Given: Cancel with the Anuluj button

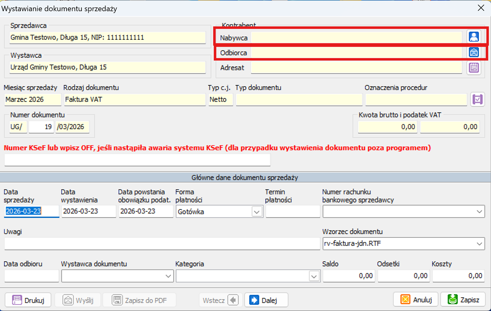Looking at the screenshot, I should pyautogui.click(x=416, y=300).
